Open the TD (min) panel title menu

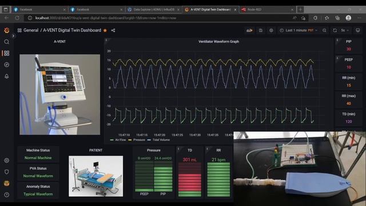tap(348, 114)
